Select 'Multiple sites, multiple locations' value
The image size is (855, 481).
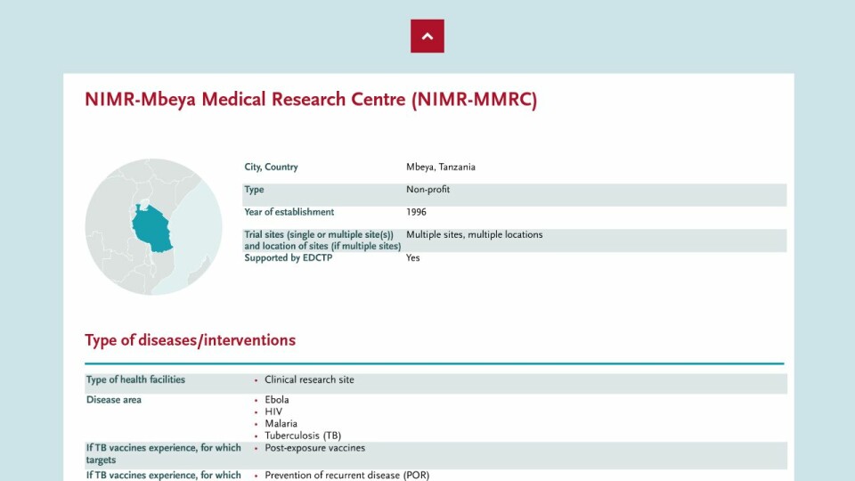point(475,234)
